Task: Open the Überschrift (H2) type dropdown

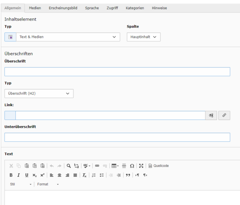Action: point(39,94)
